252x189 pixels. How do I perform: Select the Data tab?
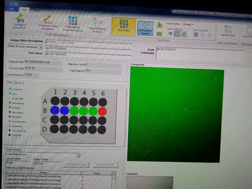point(19,83)
